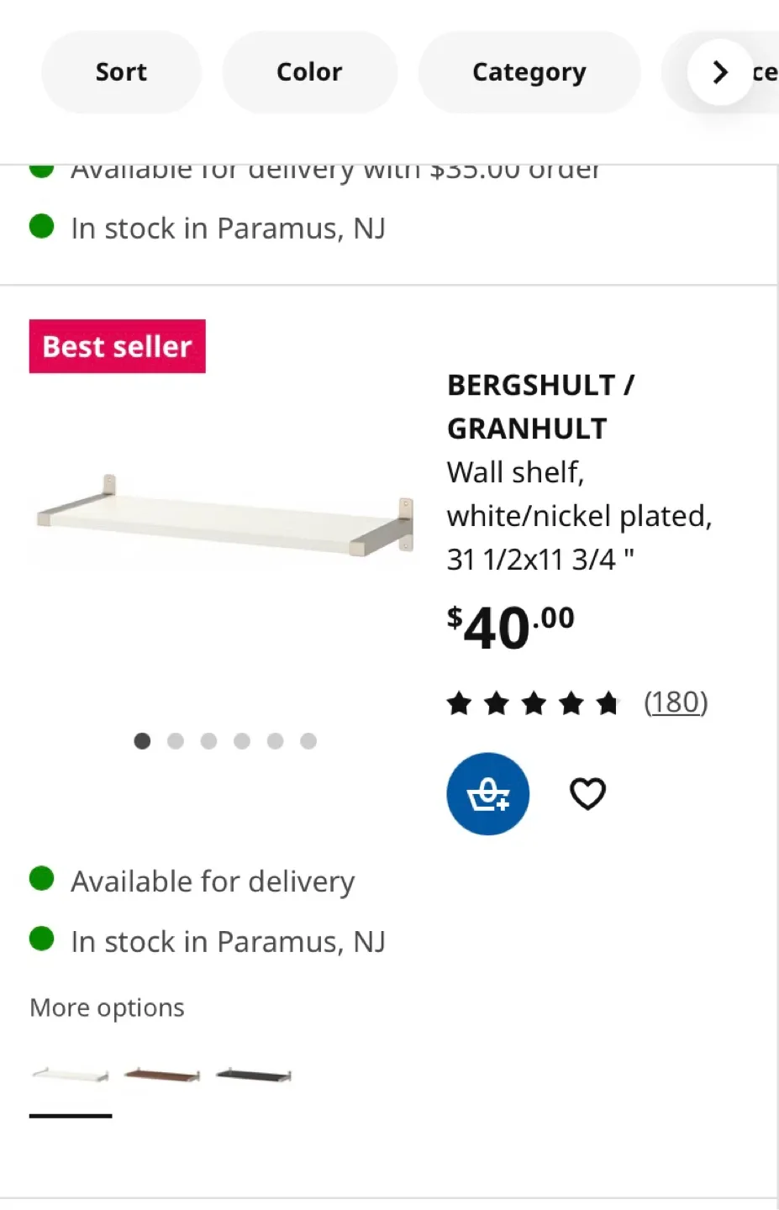Select the Best seller badge
The height and width of the screenshot is (1210, 779).
[117, 345]
